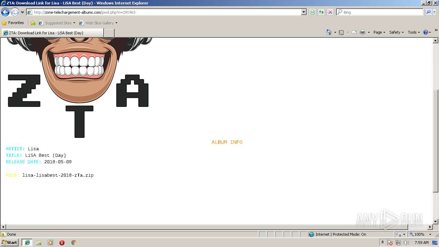Expand Web Slice Gallery dropdown arrow
This screenshot has width=439, height=247.
click(116, 23)
